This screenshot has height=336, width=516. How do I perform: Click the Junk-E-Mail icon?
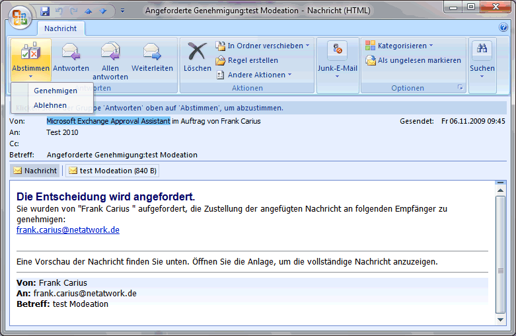pyautogui.click(x=338, y=50)
